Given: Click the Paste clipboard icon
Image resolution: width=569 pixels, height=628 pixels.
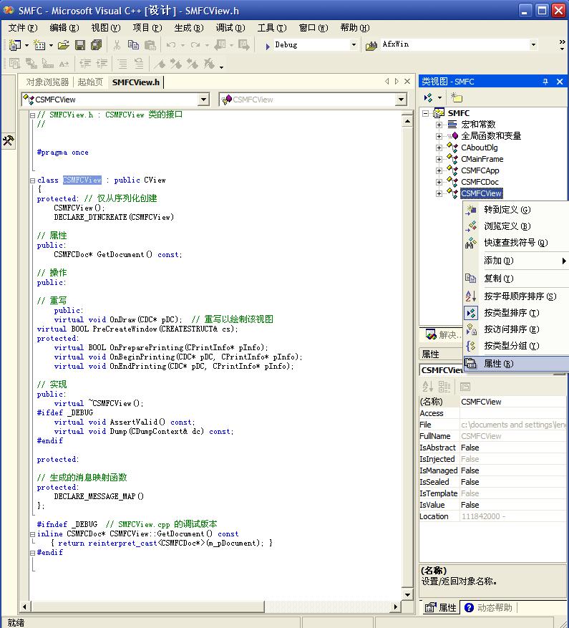Looking at the screenshot, I should [150, 45].
